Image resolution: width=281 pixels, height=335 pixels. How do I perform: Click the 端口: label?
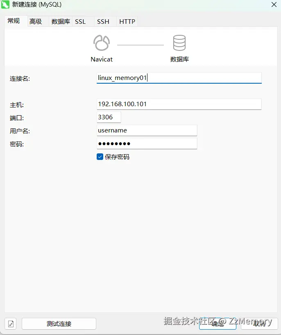[x=17, y=118]
